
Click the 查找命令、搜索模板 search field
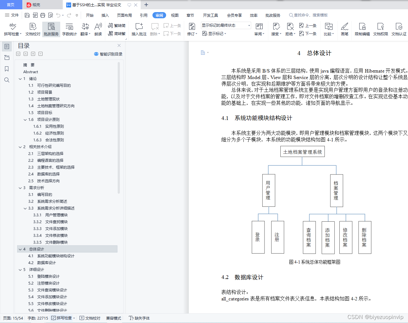(308, 15)
